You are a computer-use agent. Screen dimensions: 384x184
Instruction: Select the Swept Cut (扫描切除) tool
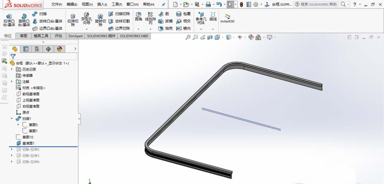[x=119, y=14]
